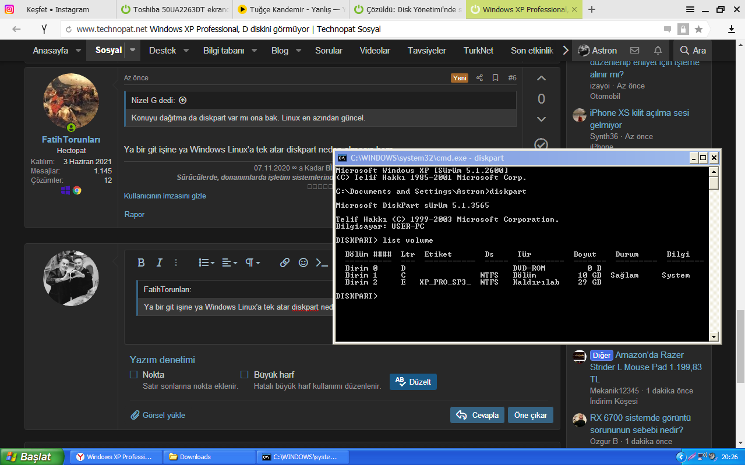
Task: Click the address bar URL field
Action: 361,29
